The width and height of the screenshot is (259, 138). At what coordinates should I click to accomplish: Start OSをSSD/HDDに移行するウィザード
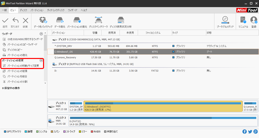coord(23,39)
